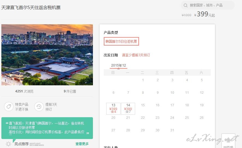Click the 请至少提前3天预订 notice
The height and width of the screenshot is (148, 242).
136,55
